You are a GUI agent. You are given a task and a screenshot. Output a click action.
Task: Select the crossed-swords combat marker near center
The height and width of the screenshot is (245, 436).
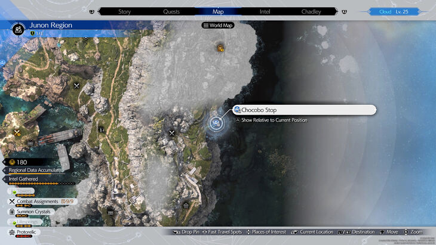172,133
